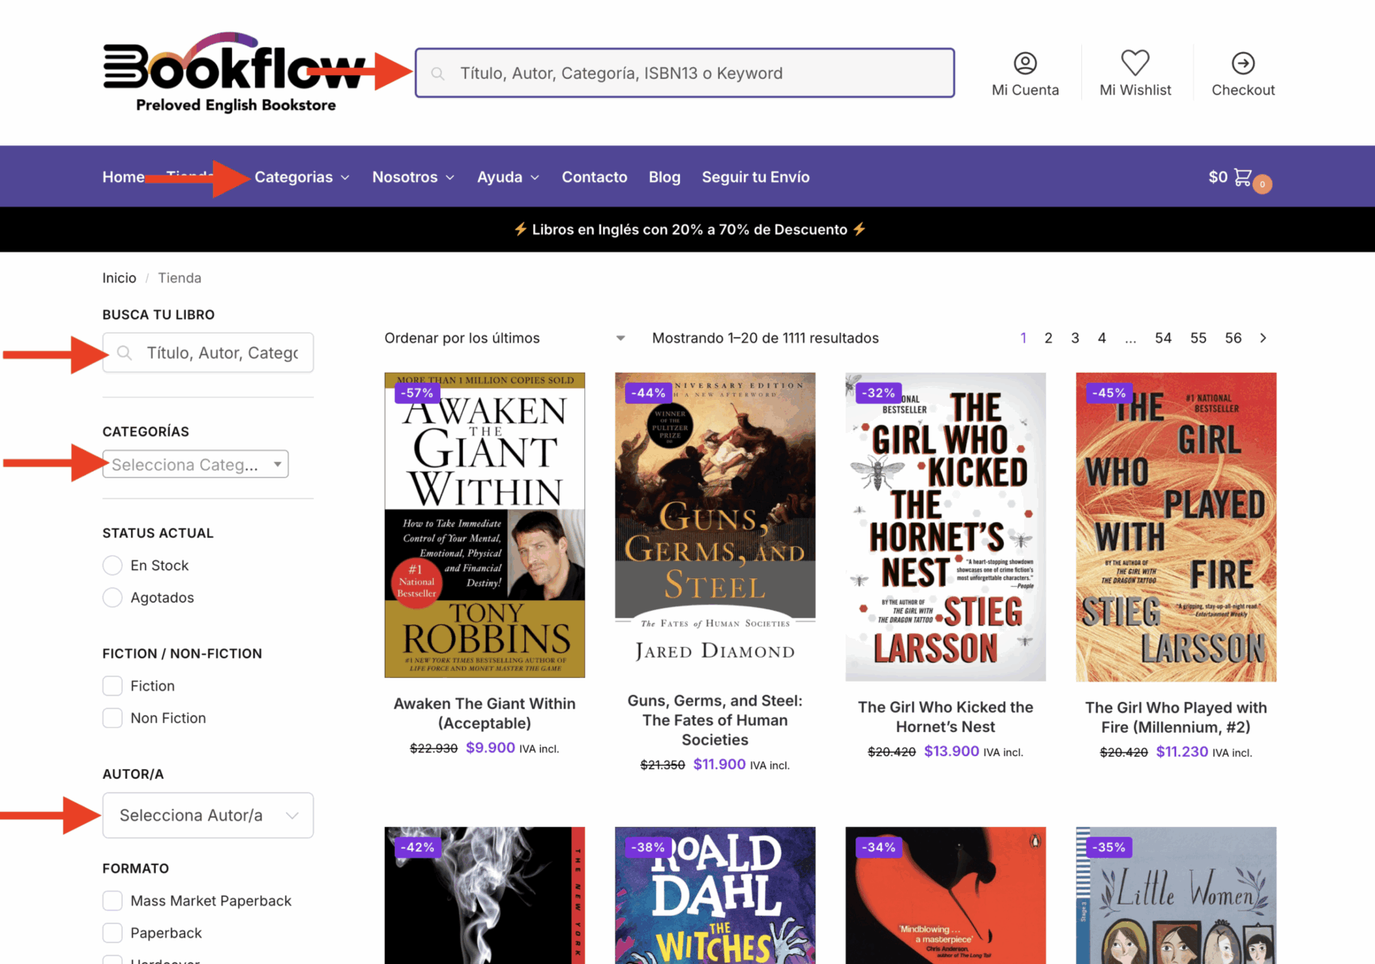This screenshot has width=1375, height=964.
Task: Click the $11.900 sale price
Action: coord(719,764)
